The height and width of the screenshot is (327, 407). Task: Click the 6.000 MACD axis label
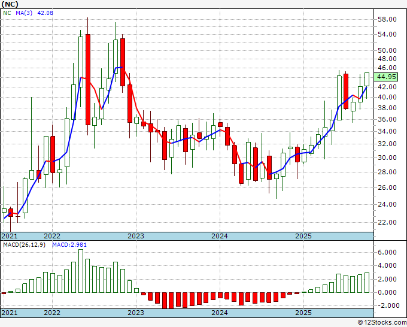pyautogui.click(x=387, y=252)
